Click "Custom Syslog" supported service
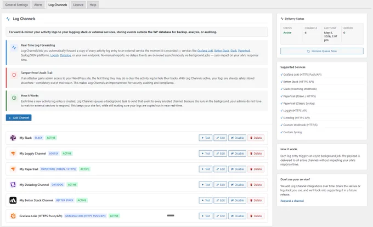373x227 pixels. [x=292, y=132]
